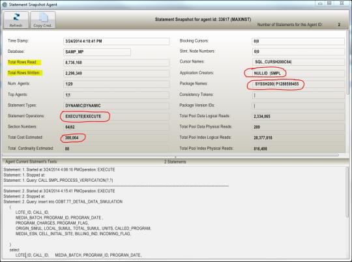Click the Application Creators field
The image size is (352, 262).
[x=298, y=73]
